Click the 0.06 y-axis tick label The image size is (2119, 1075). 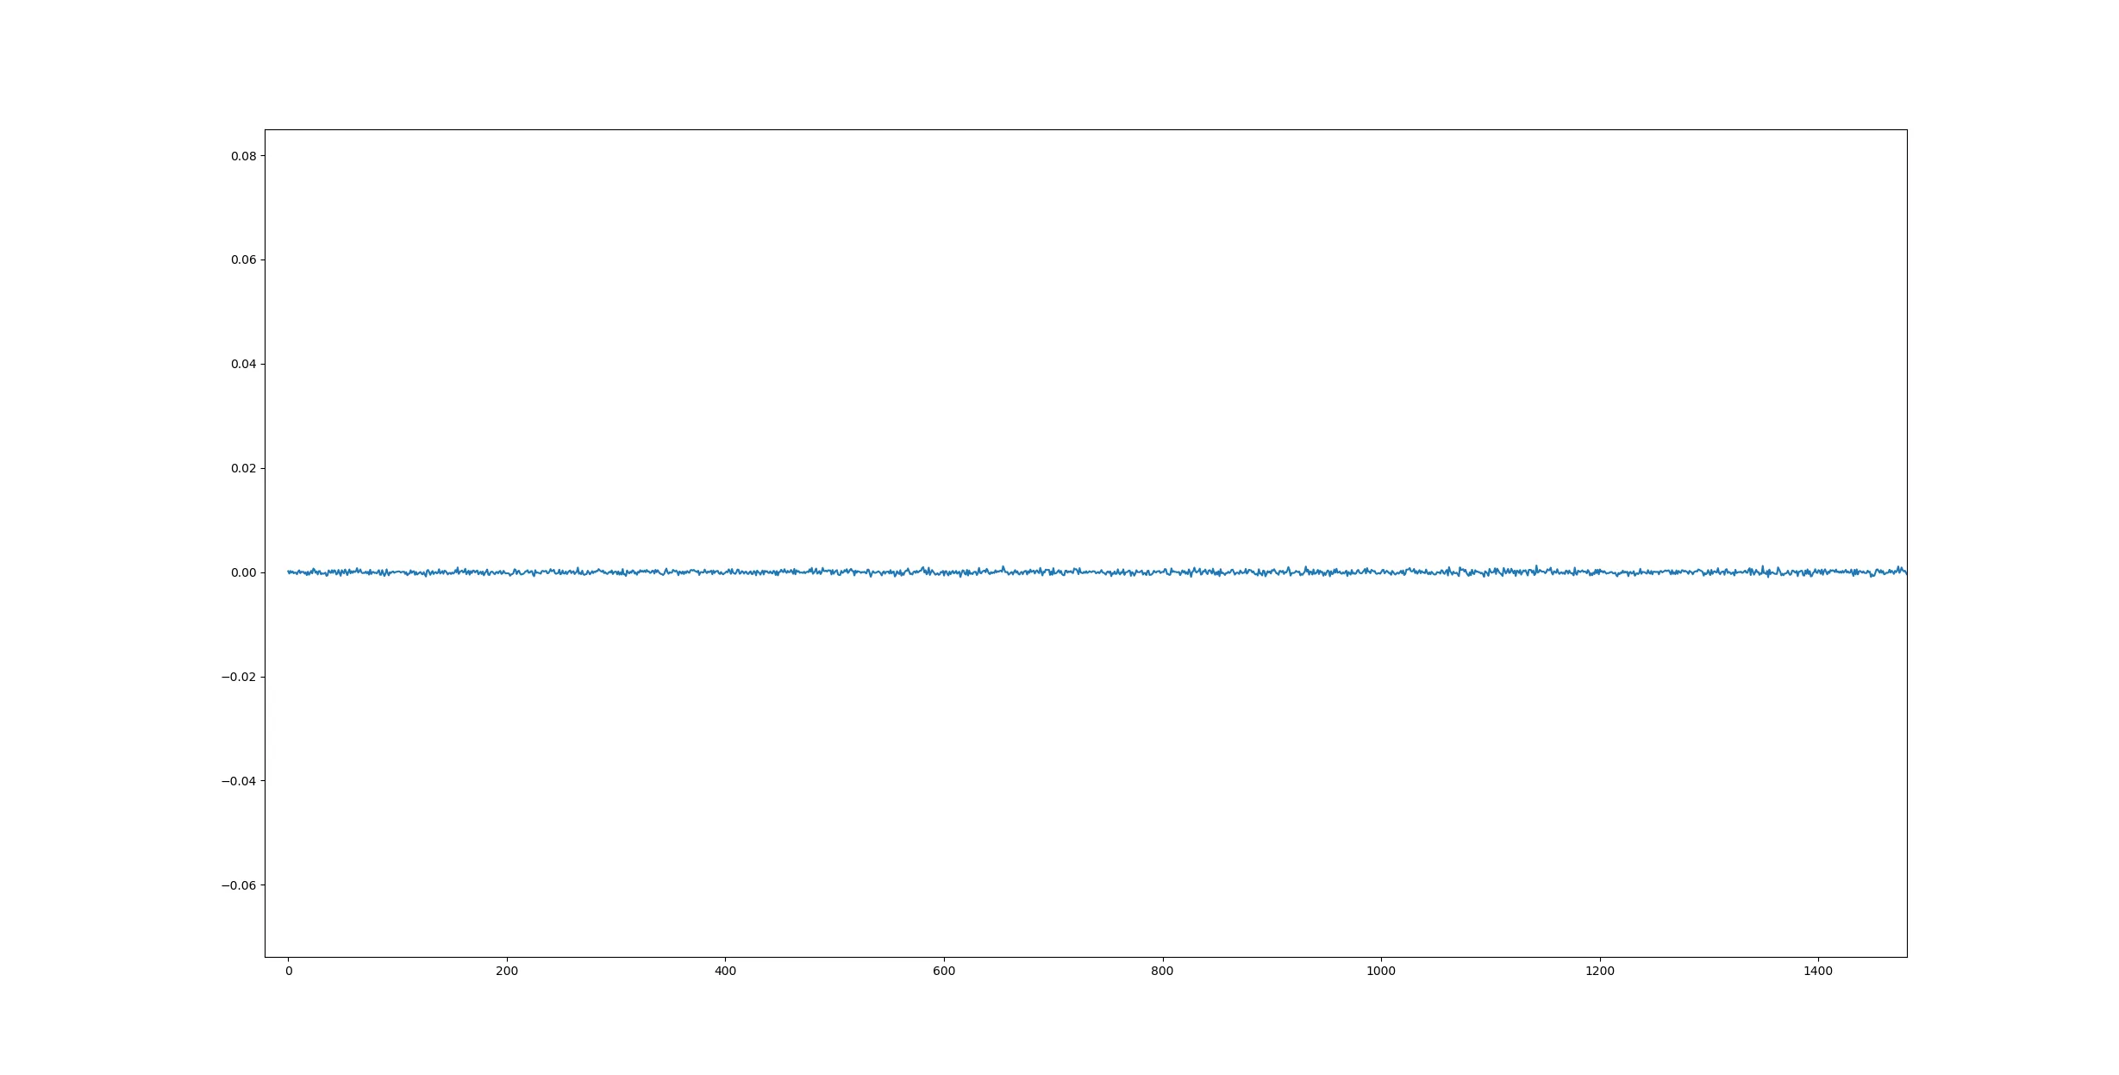click(x=242, y=260)
